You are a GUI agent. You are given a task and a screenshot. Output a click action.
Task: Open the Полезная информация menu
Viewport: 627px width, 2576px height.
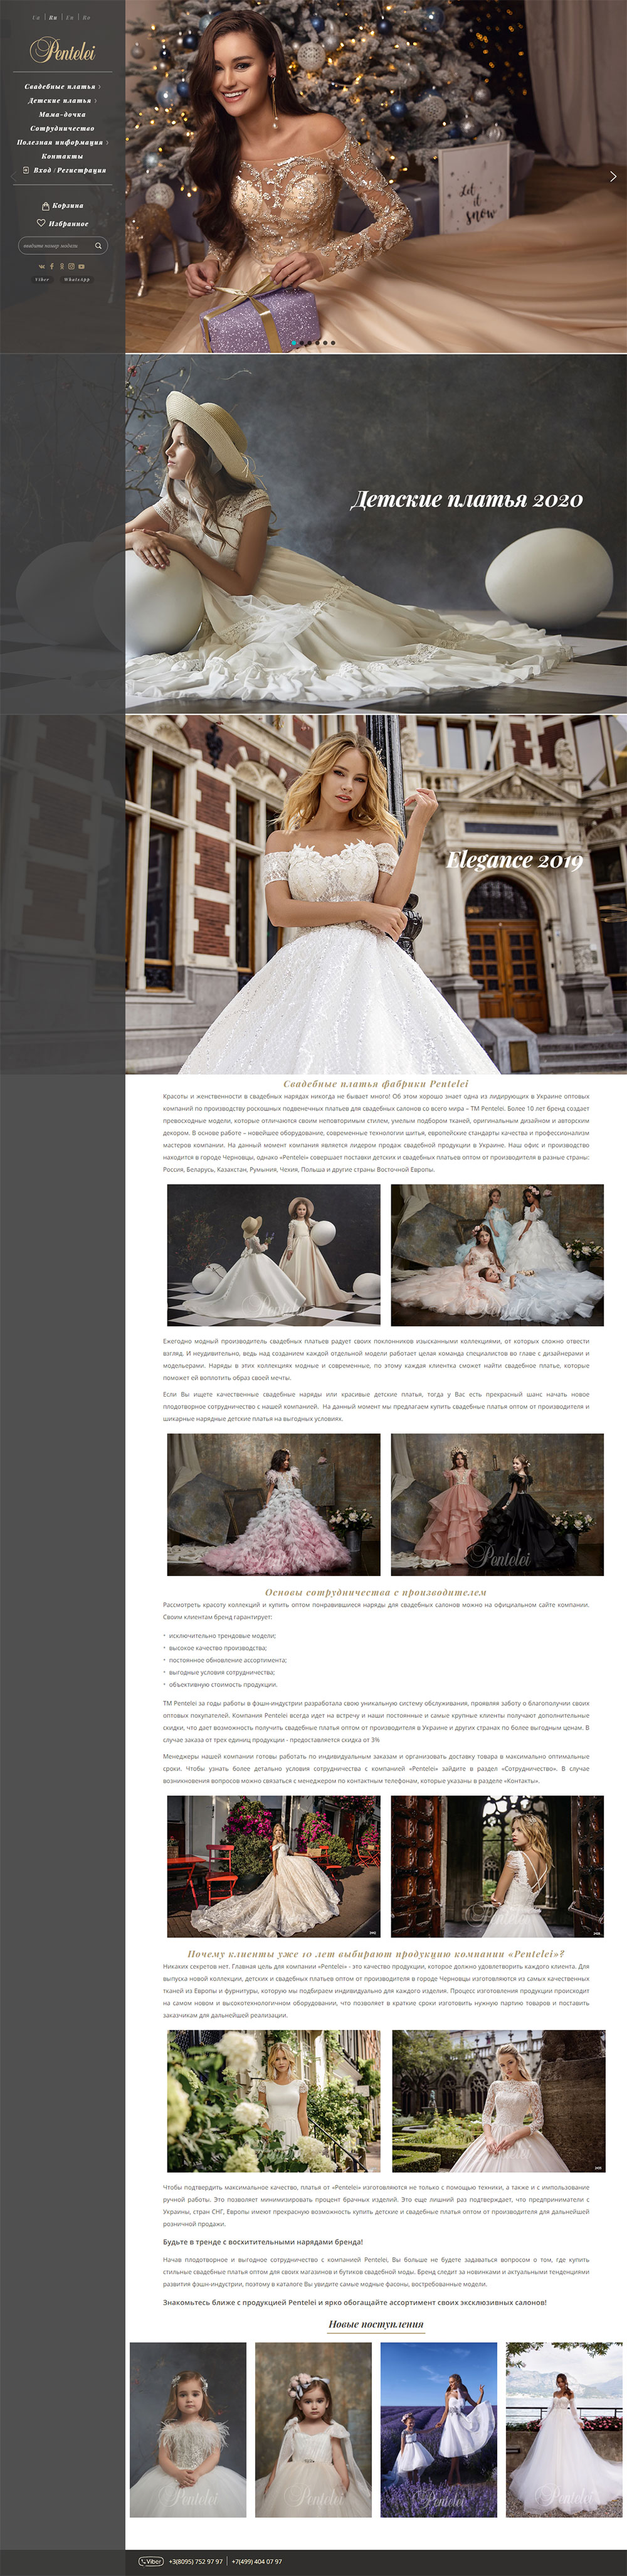pos(60,143)
